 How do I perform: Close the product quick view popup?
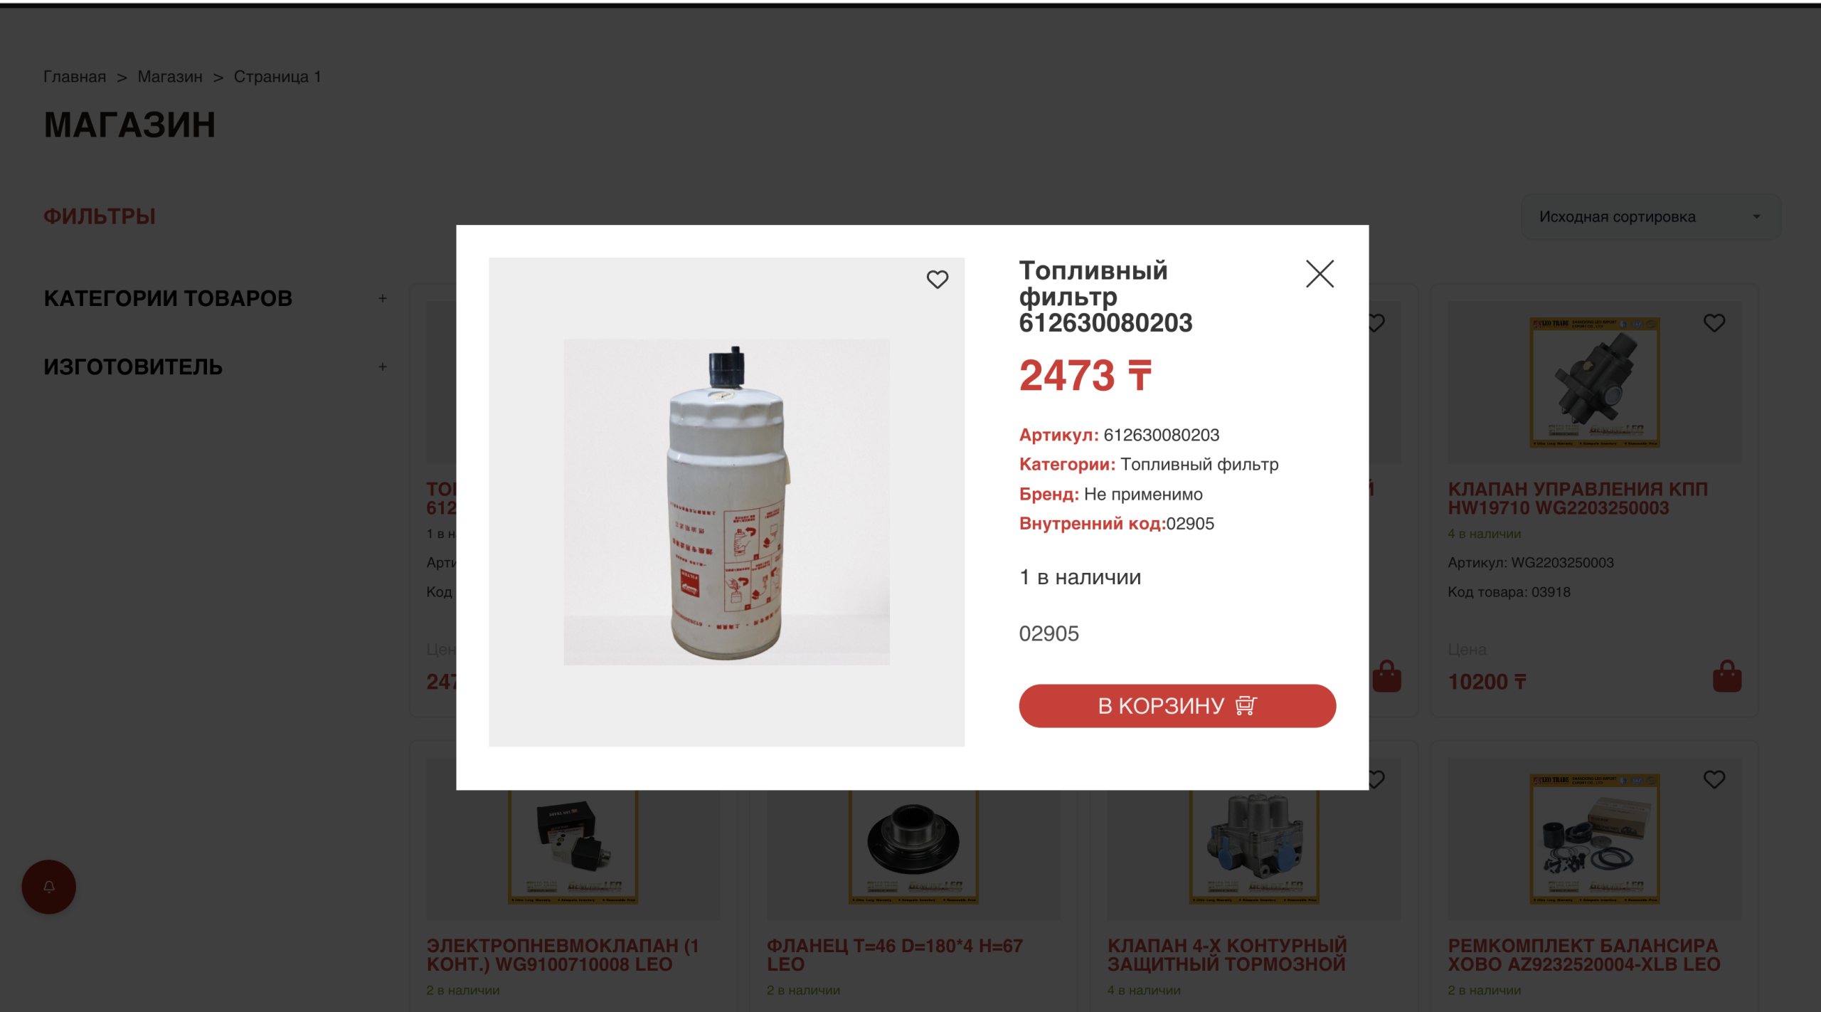tap(1320, 273)
